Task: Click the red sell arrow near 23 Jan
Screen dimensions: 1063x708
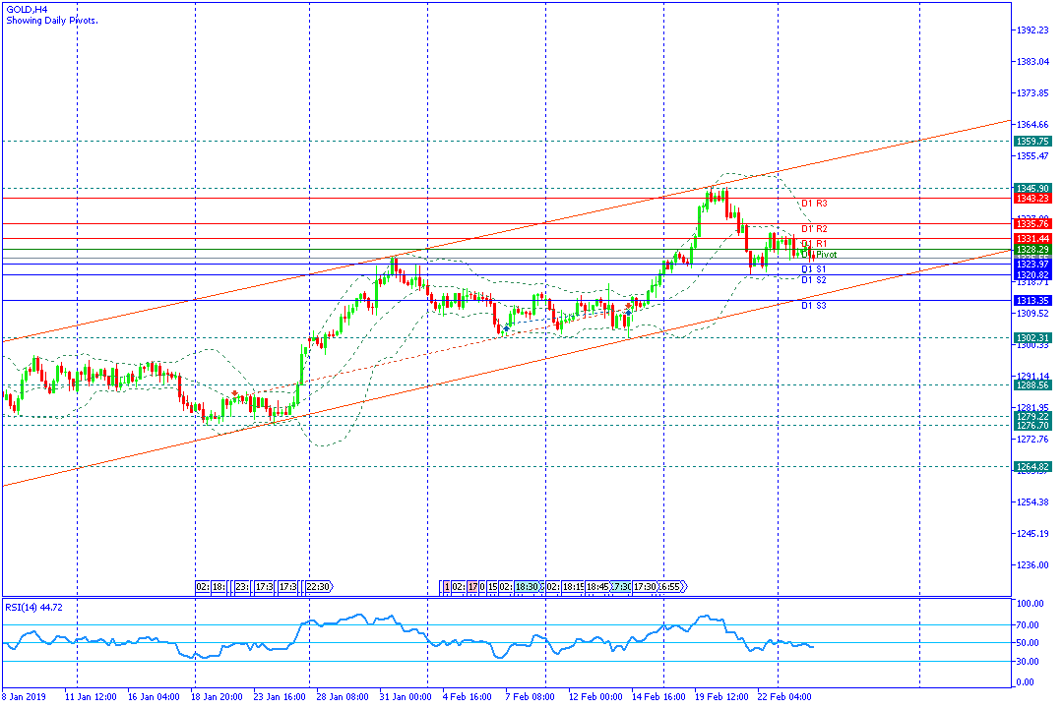Action: point(234,393)
